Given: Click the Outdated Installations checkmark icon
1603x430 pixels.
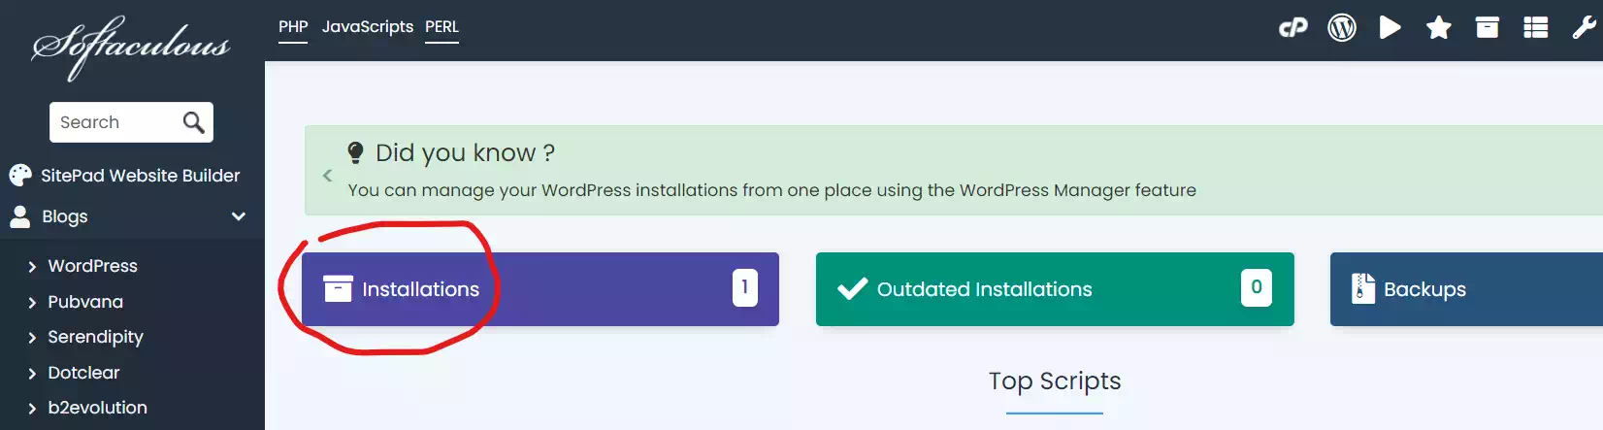Looking at the screenshot, I should [x=852, y=288].
